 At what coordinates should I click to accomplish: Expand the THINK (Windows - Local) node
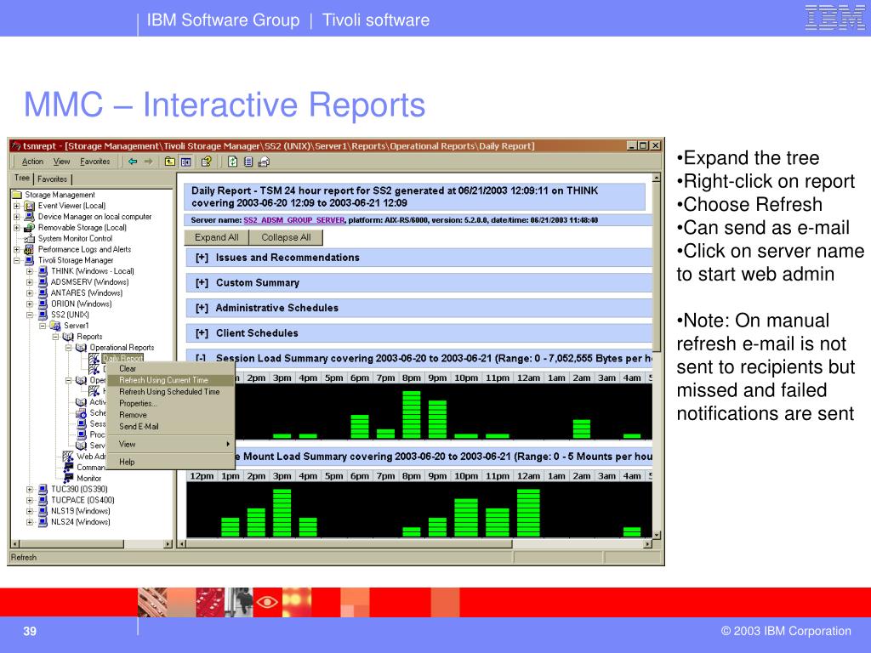[30, 271]
